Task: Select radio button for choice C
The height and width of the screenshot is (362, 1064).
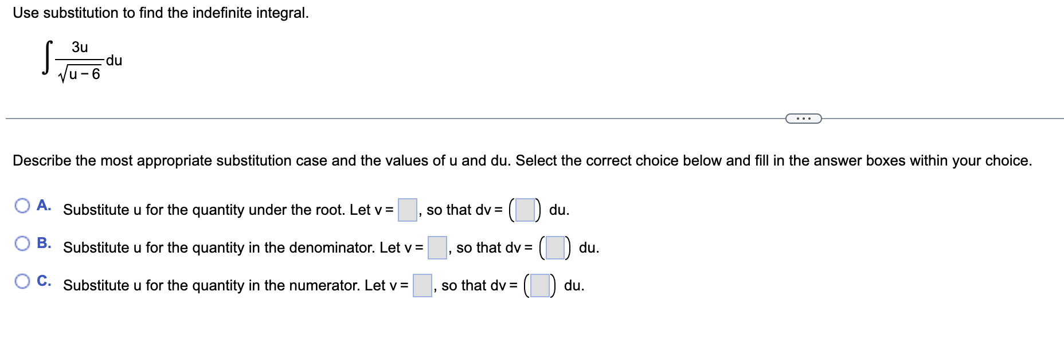Action: [x=22, y=281]
